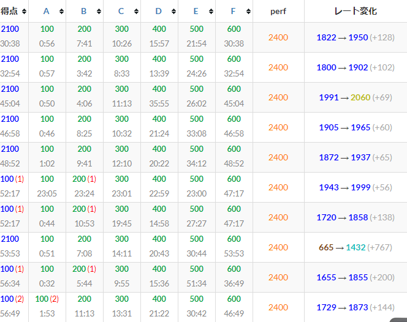Image resolution: width=407 pixels, height=322 pixels.
Task: Open problem F header link
Action: 233,11
